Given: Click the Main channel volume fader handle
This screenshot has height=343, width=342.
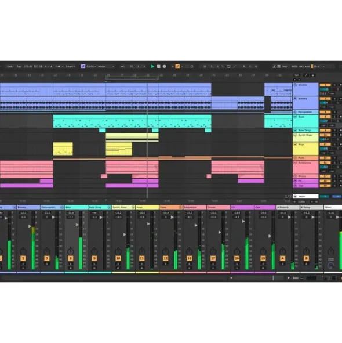Looking at the screenshot, I should [337, 217].
